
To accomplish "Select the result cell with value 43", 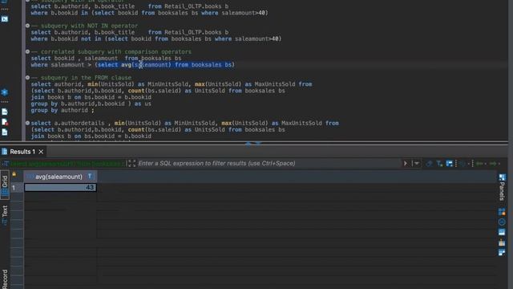I will (61, 187).
